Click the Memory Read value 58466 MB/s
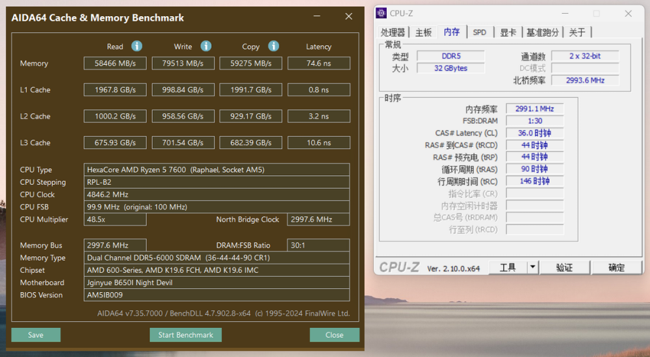 [115, 64]
